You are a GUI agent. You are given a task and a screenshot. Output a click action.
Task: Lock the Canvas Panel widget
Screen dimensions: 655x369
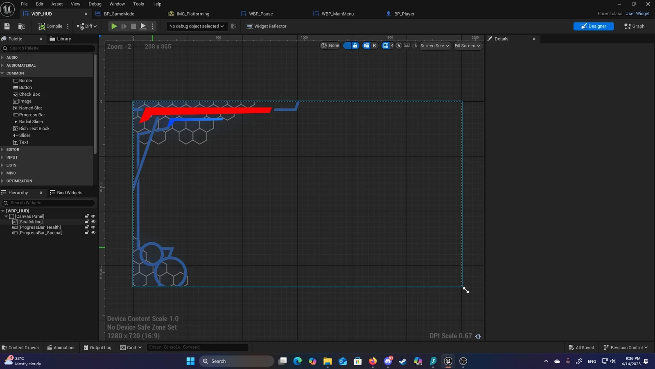(x=87, y=216)
